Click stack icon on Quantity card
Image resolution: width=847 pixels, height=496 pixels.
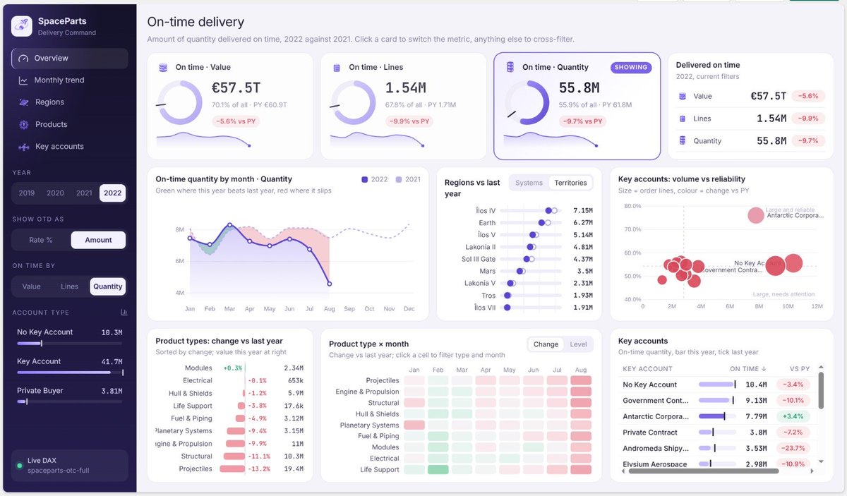pos(510,67)
